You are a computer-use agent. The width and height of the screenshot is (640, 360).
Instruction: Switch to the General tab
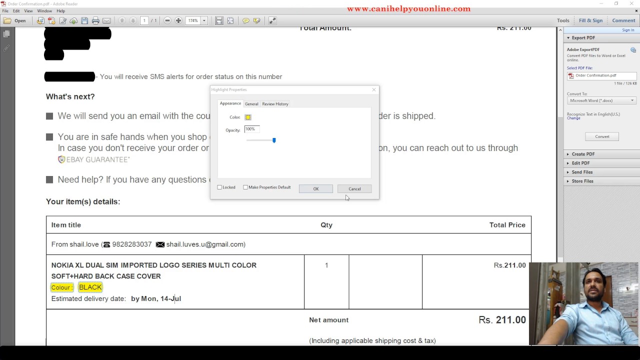pyautogui.click(x=251, y=104)
